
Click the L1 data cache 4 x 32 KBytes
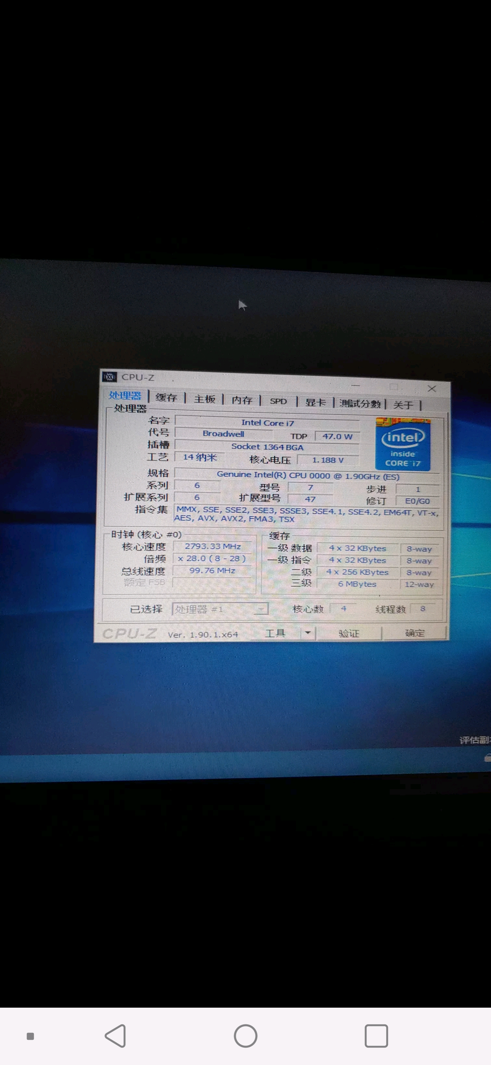(x=358, y=548)
